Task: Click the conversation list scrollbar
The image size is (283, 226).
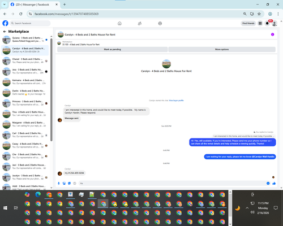Action: 52,90
